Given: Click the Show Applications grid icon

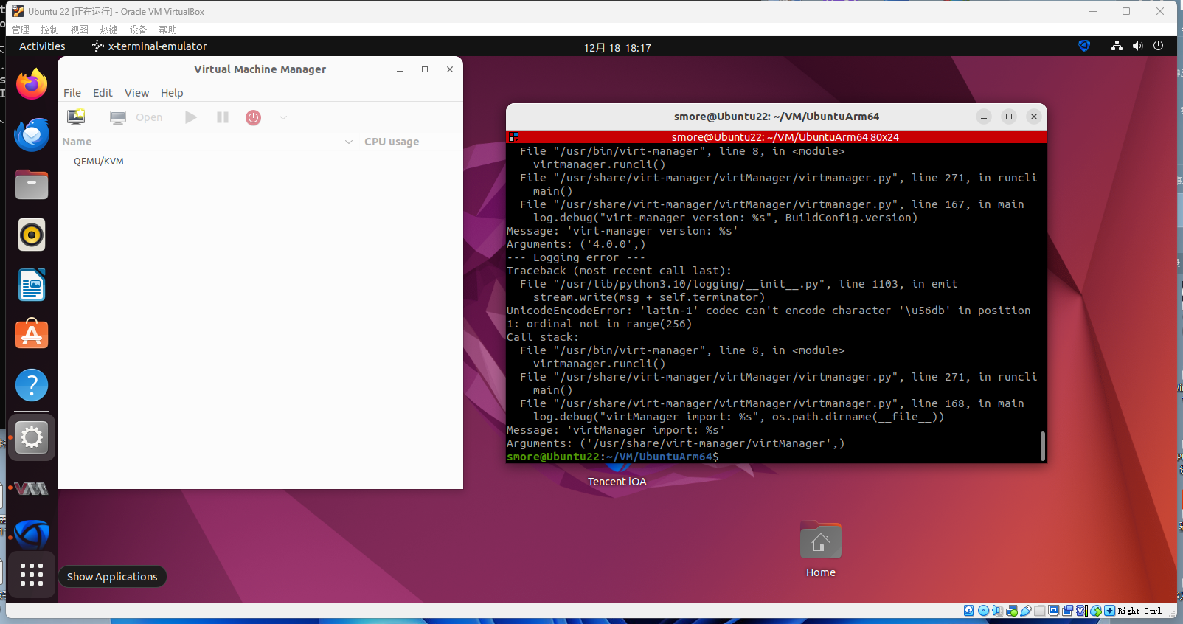Looking at the screenshot, I should click(x=32, y=575).
